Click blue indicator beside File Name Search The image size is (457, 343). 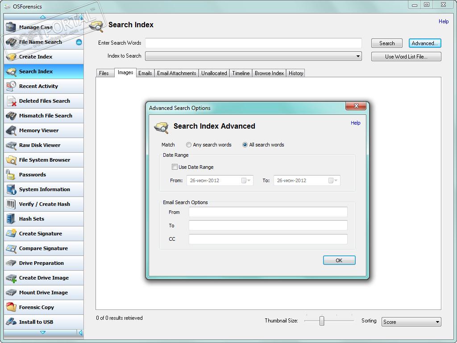tap(79, 42)
